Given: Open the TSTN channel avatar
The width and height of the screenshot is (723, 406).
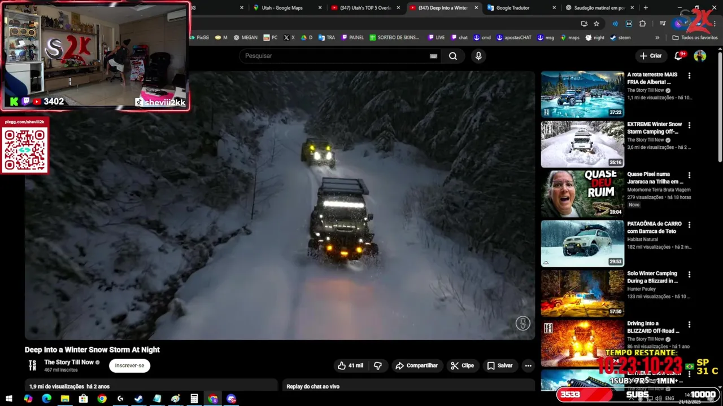Looking at the screenshot, I should [33, 365].
